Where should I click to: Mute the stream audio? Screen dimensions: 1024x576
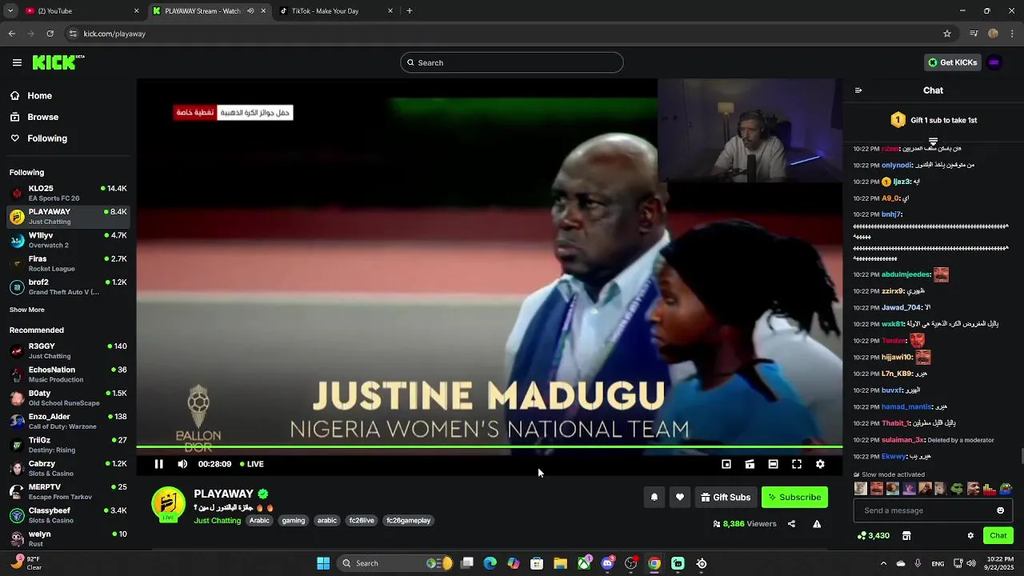pos(182,464)
